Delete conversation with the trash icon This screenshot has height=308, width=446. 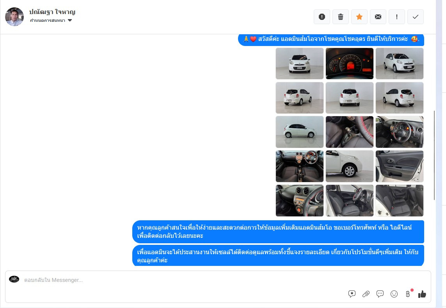(341, 17)
